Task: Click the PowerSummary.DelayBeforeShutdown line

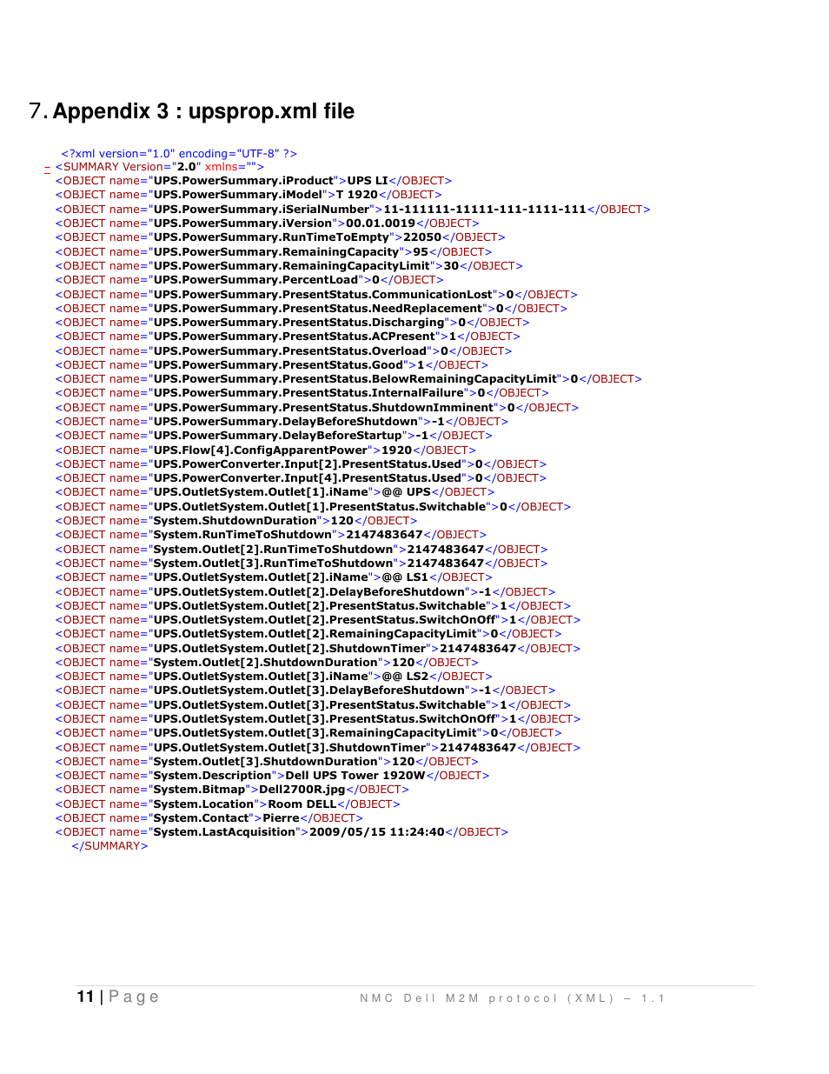Action: pyautogui.click(x=282, y=422)
